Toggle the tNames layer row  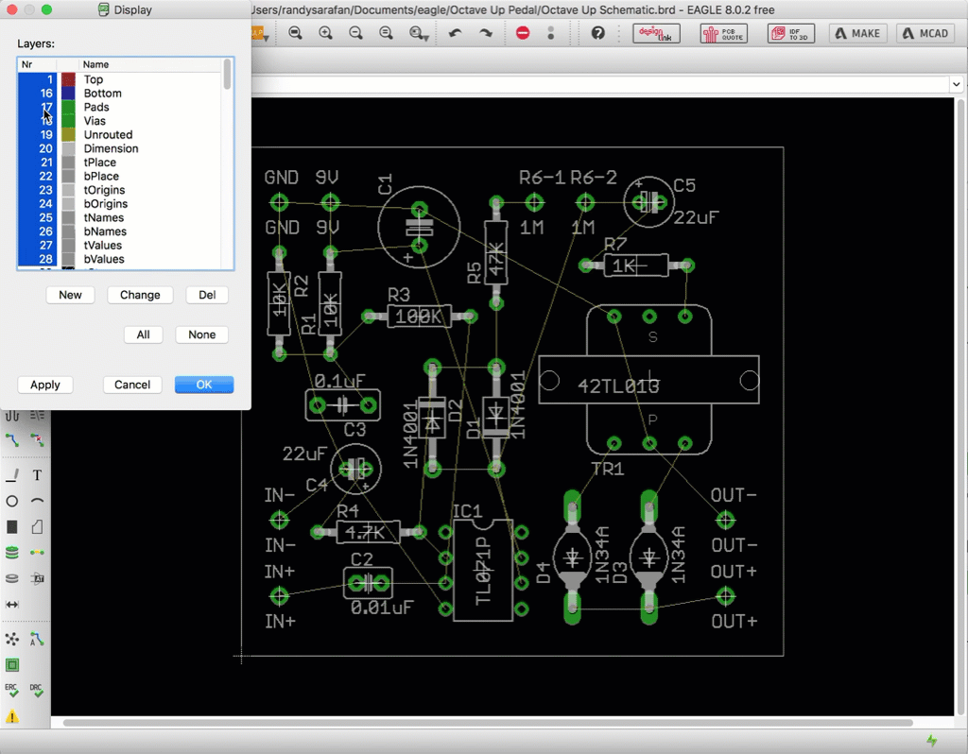coord(119,218)
